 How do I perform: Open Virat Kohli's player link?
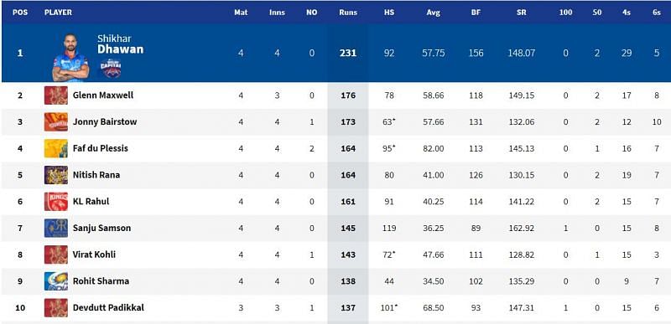click(94, 255)
